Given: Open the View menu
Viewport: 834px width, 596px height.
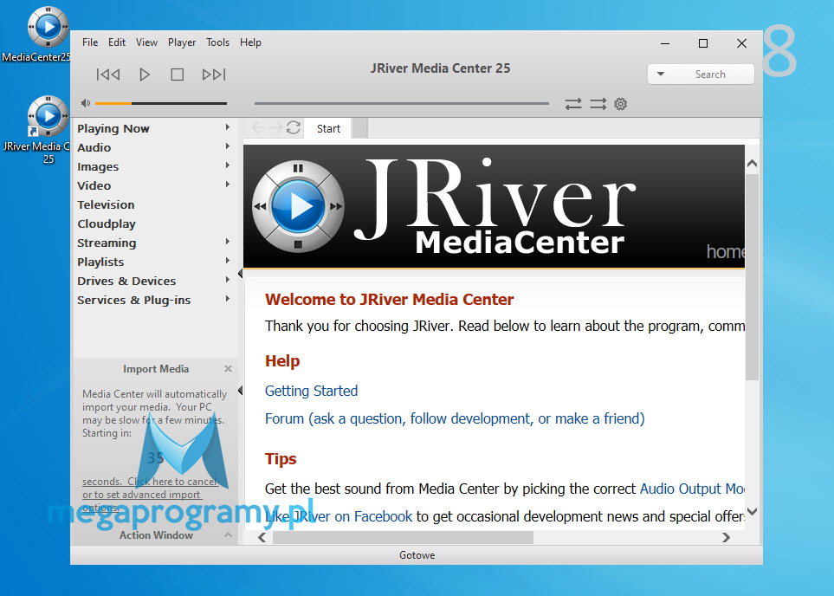Looking at the screenshot, I should click(x=146, y=42).
